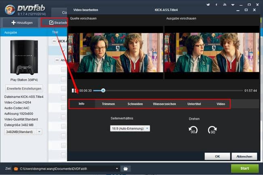263x175 pixels.
Task: Click the Ausgabe vorschauen output preview
Action: [x=212, y=53]
